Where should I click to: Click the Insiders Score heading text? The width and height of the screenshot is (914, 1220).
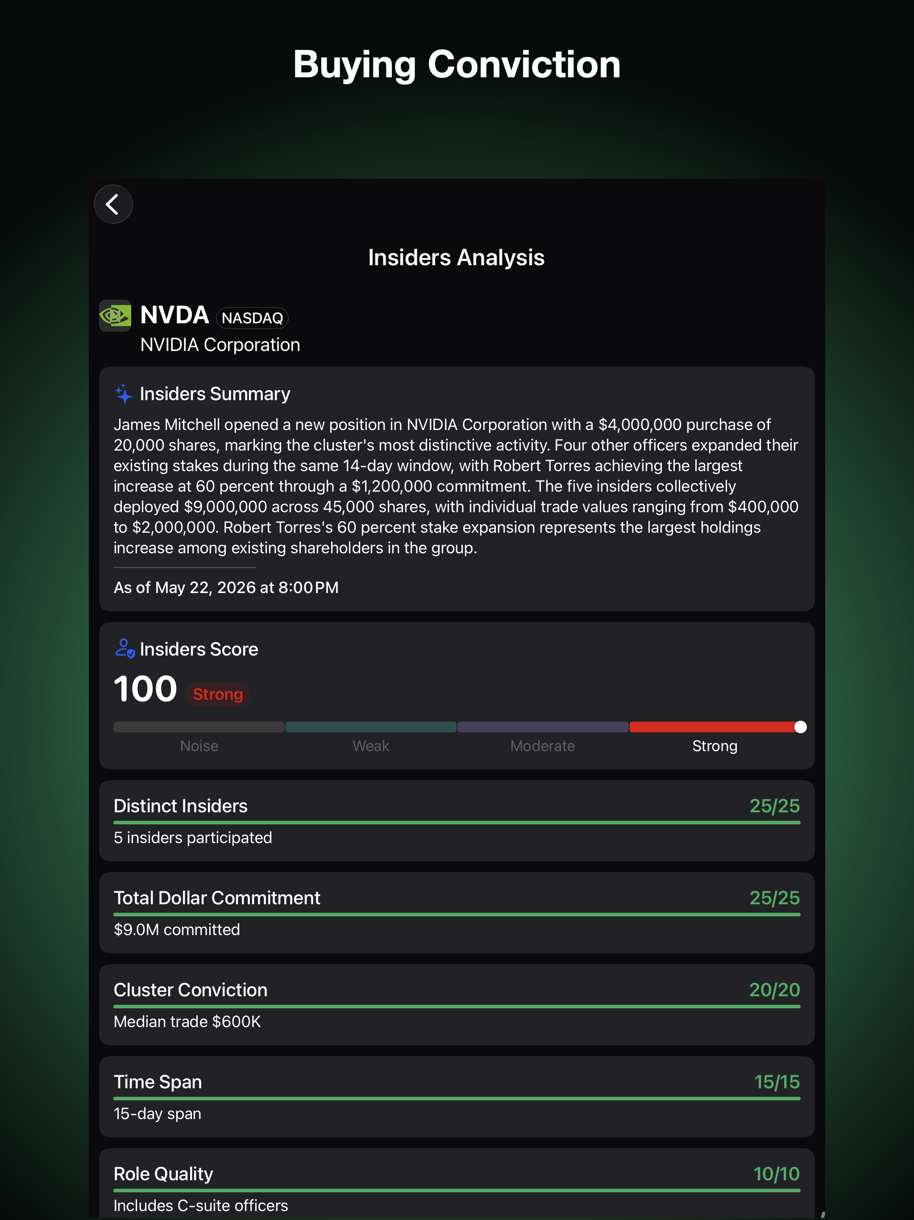pyautogui.click(x=199, y=649)
